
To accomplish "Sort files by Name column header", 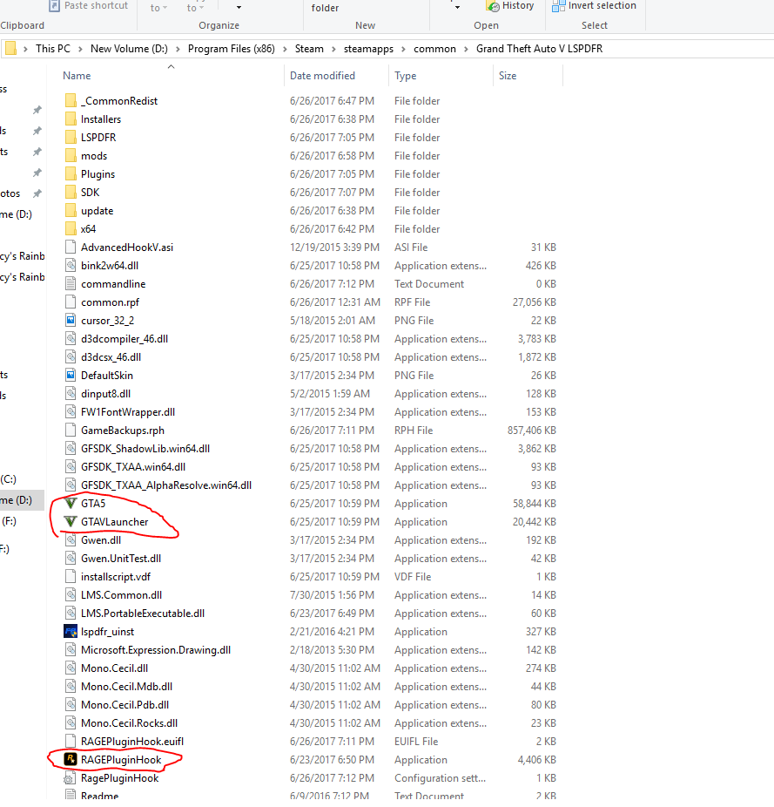I will click(x=77, y=76).
